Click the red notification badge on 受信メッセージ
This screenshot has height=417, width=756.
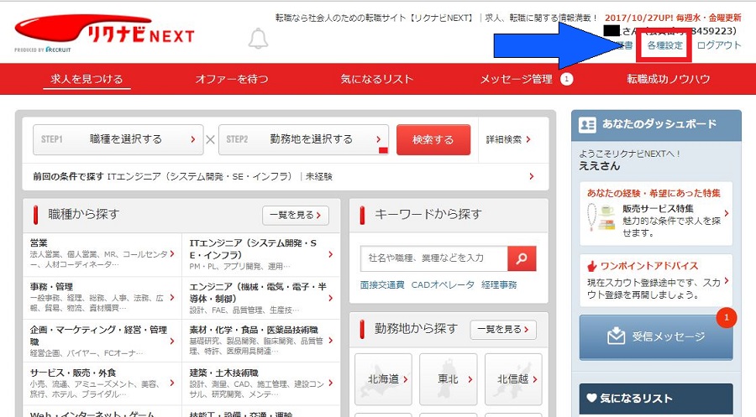726,318
